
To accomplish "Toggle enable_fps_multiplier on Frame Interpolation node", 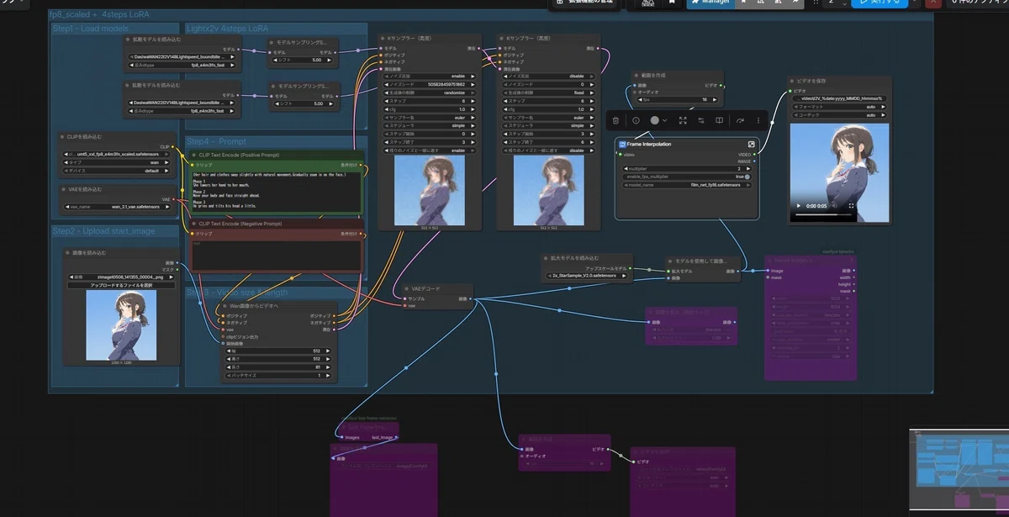I will (688, 177).
